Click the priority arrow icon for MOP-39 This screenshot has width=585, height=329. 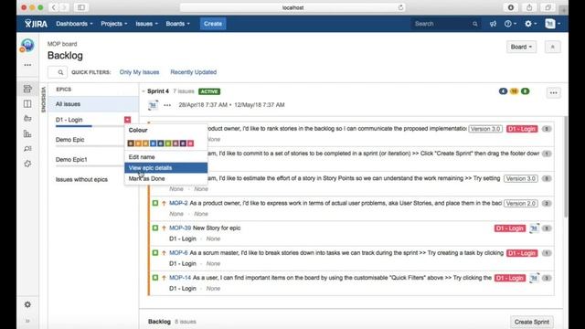point(164,228)
